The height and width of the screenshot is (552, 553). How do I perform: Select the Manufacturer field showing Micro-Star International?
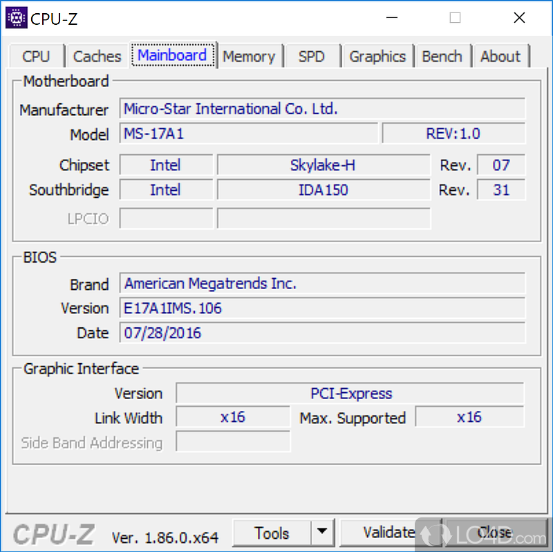322,109
